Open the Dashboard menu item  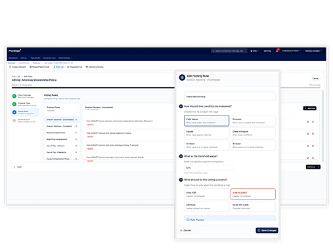[x=13, y=58]
